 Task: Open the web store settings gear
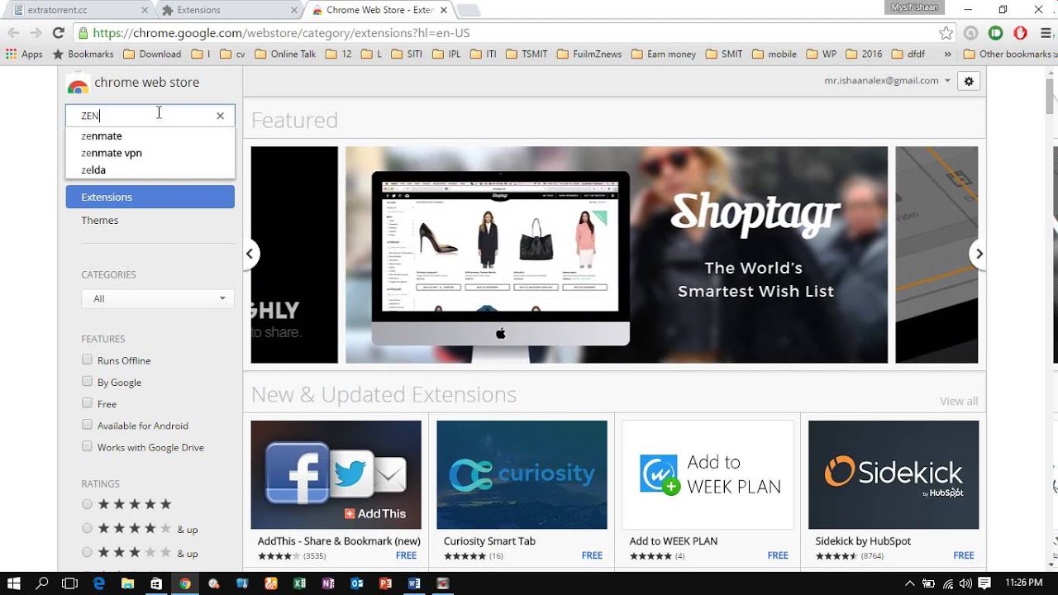969,81
